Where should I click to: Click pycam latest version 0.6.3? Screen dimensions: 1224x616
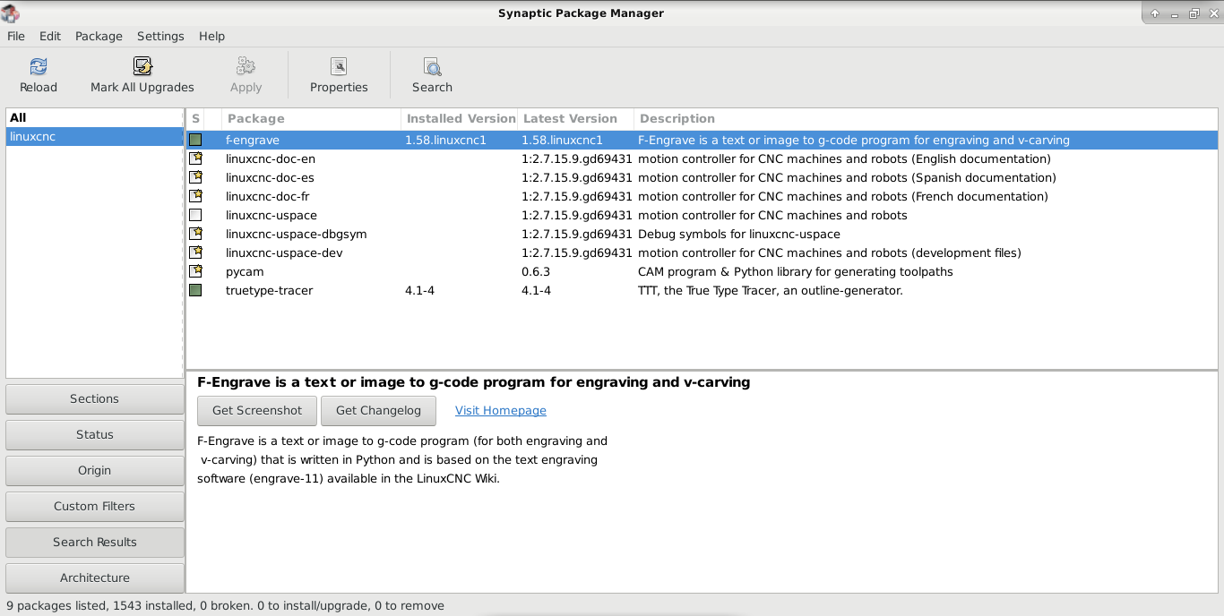tap(536, 272)
